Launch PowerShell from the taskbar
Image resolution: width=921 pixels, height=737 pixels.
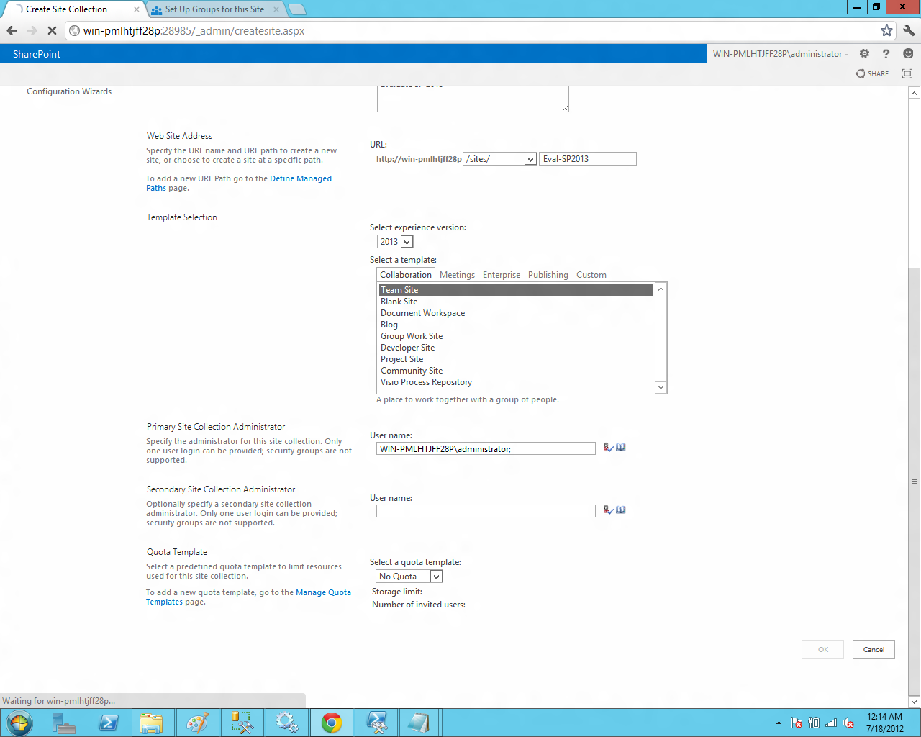pyautogui.click(x=109, y=722)
